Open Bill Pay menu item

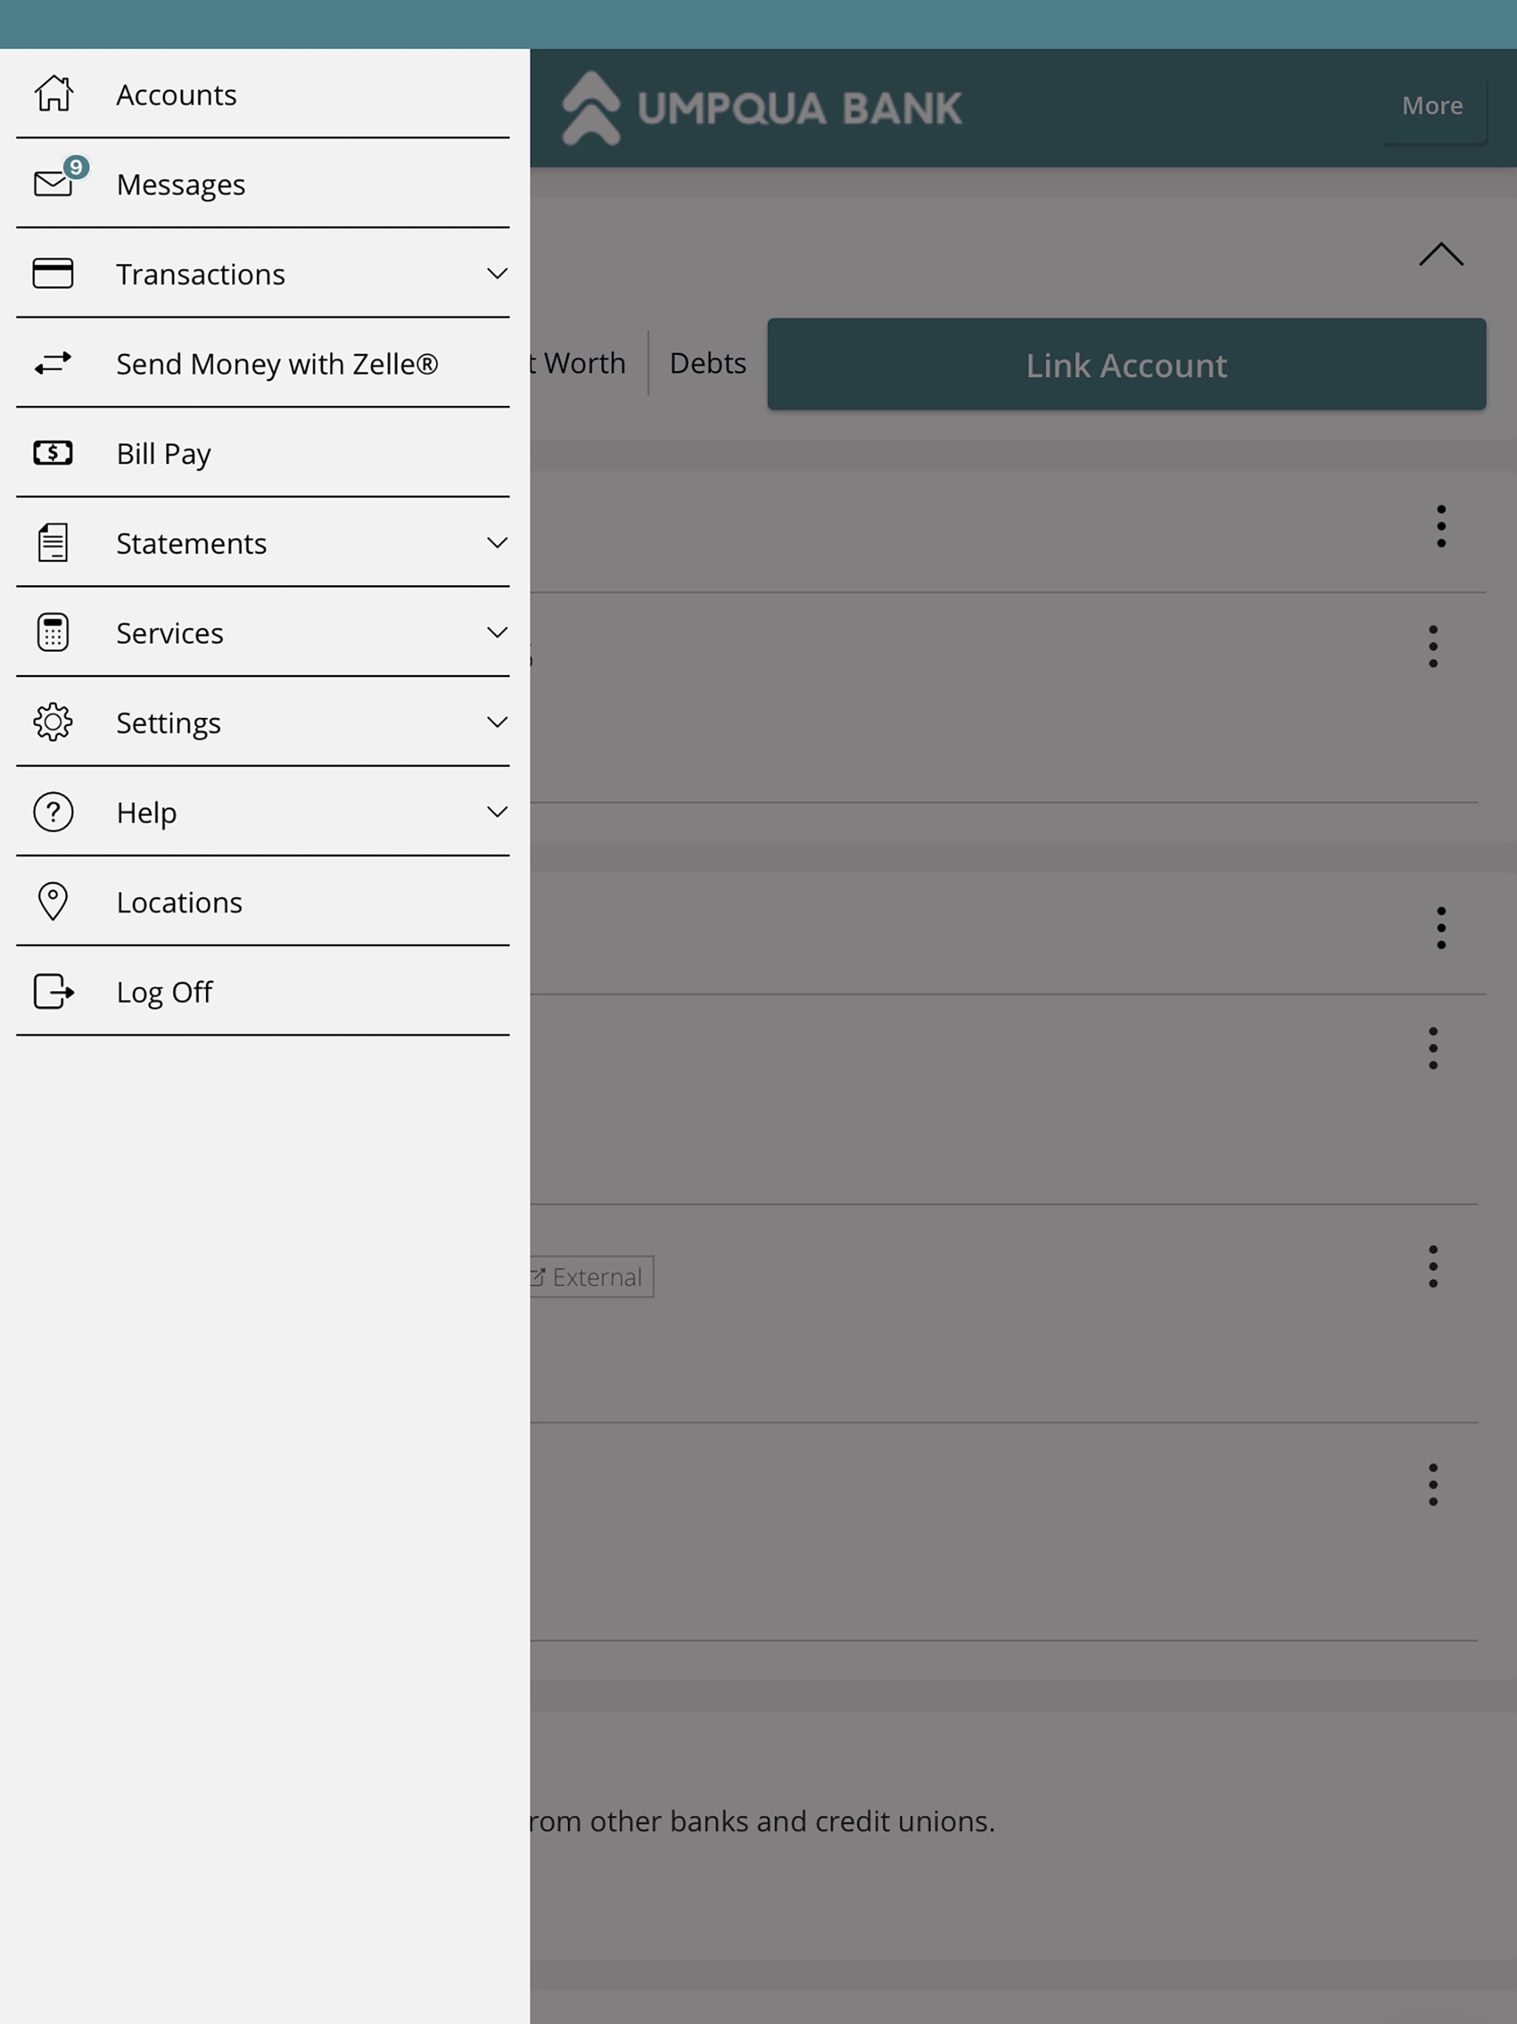click(263, 453)
